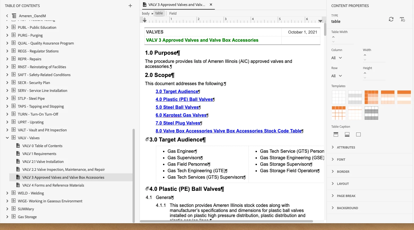Increase the row Height stepper
This screenshot has width=414, height=230.
click(x=365, y=73)
